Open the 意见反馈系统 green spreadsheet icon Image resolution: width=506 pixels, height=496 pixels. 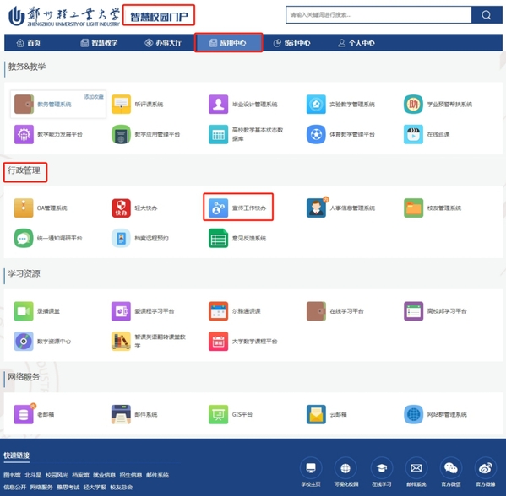[219, 238]
